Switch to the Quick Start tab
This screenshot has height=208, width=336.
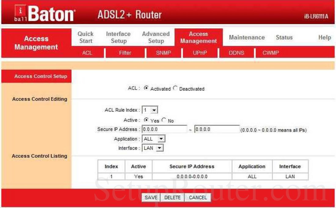coord(86,37)
